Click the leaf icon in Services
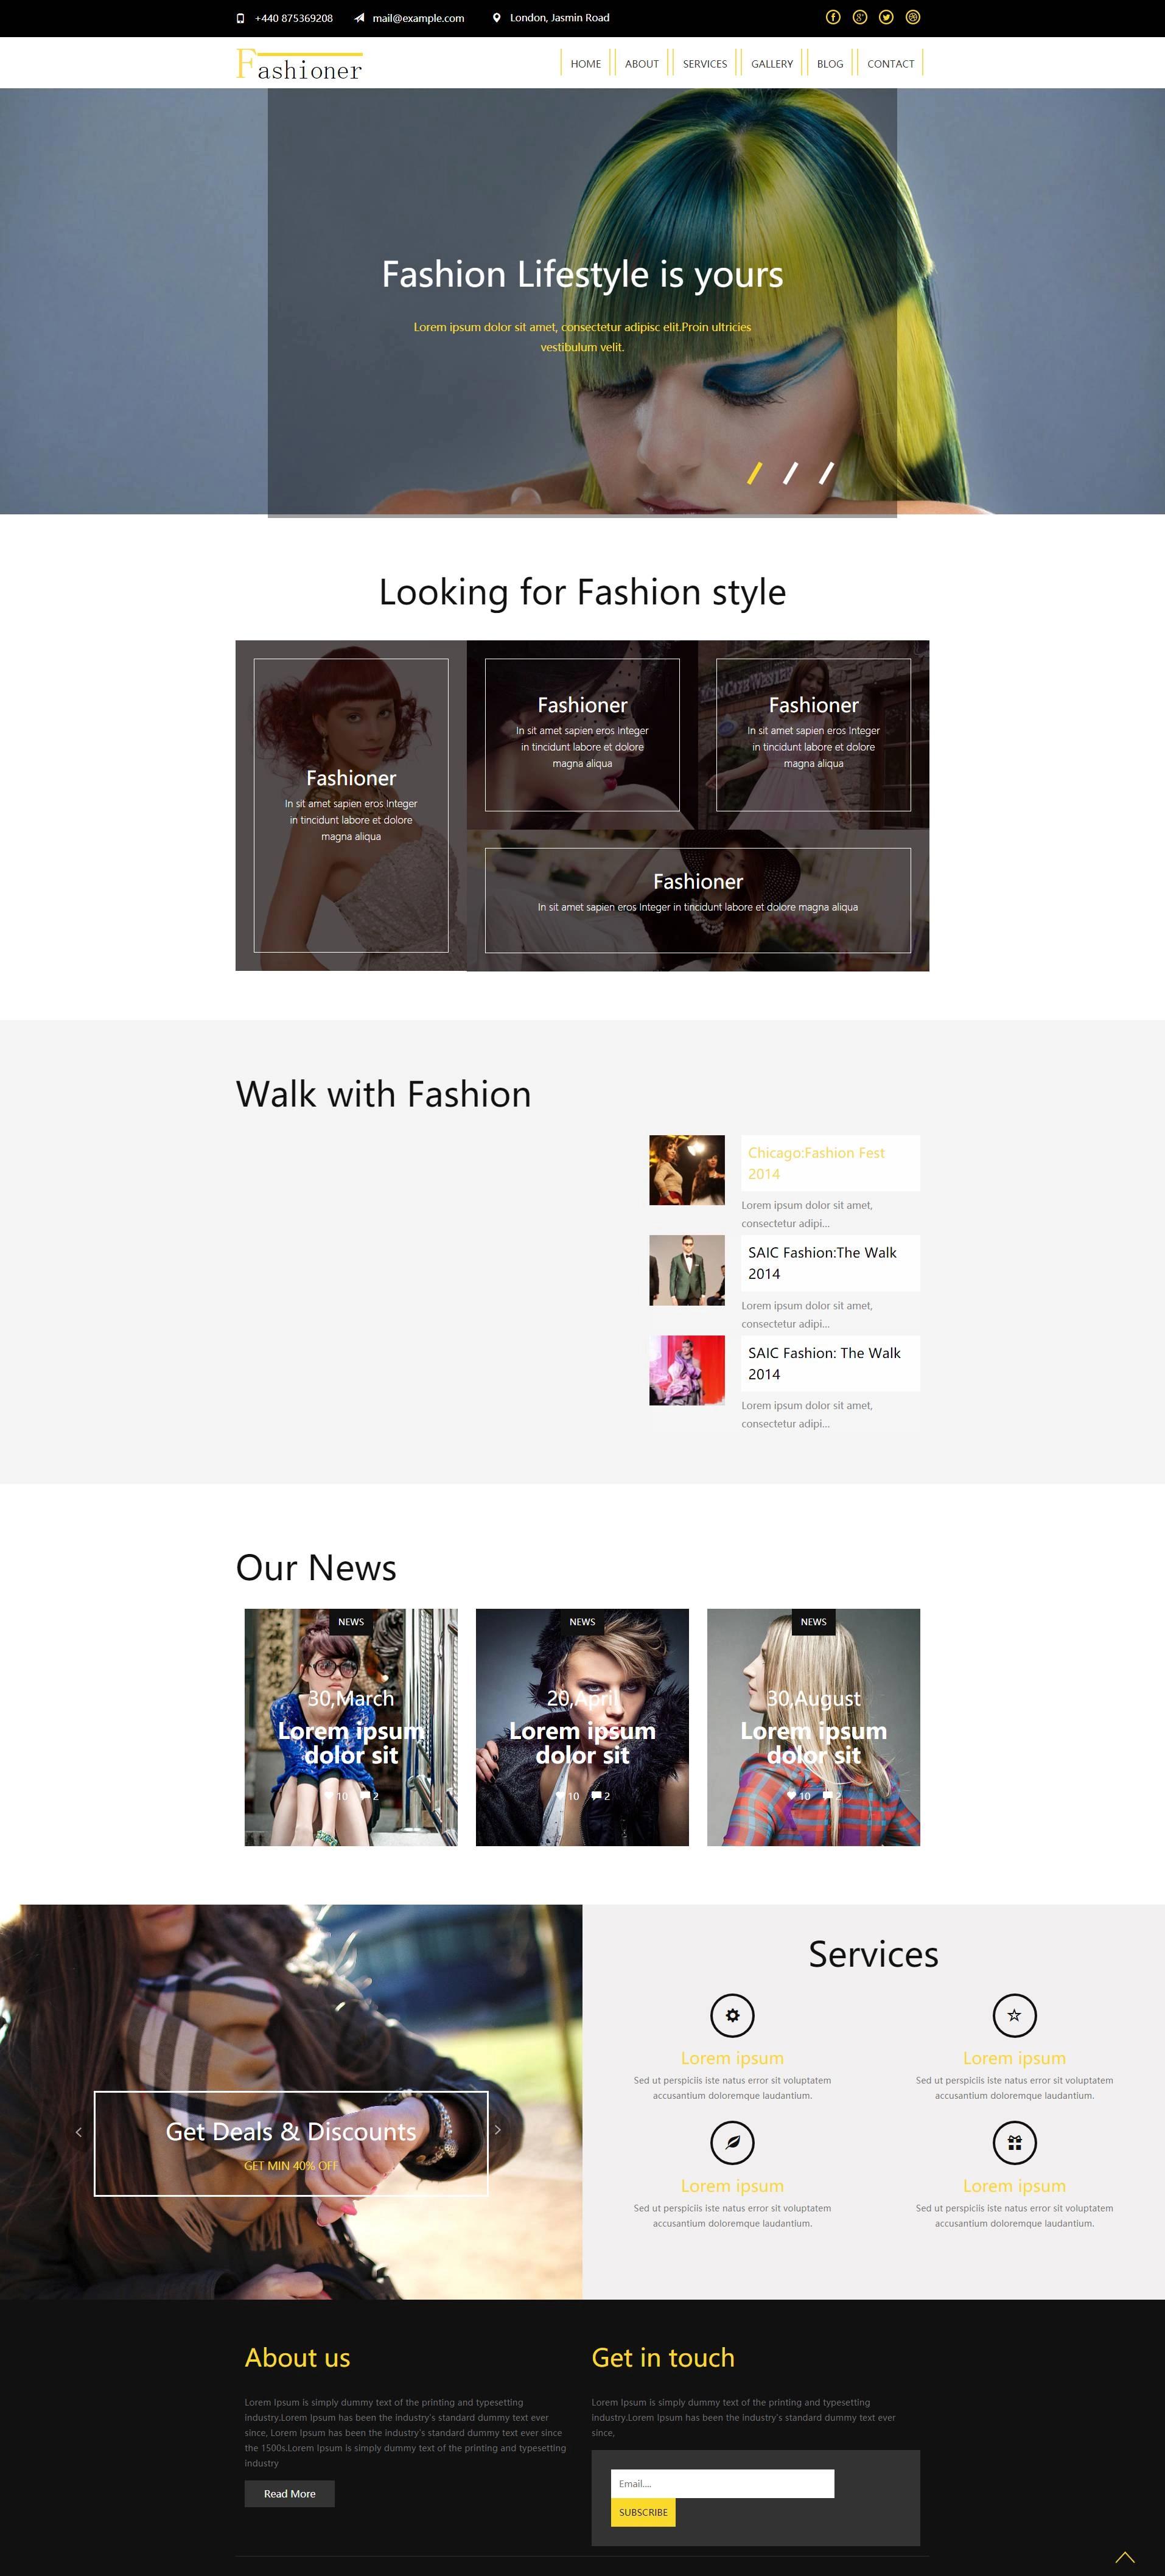Image resolution: width=1165 pixels, height=2576 pixels. [732, 2143]
